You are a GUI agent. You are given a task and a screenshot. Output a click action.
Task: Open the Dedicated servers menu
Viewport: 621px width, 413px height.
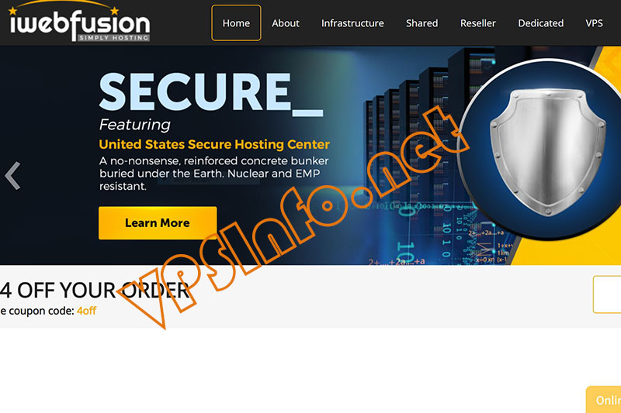[540, 23]
